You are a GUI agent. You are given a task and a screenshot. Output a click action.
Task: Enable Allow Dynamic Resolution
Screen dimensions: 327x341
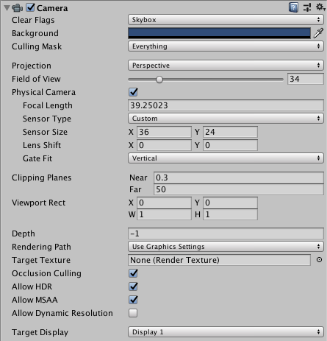133,313
